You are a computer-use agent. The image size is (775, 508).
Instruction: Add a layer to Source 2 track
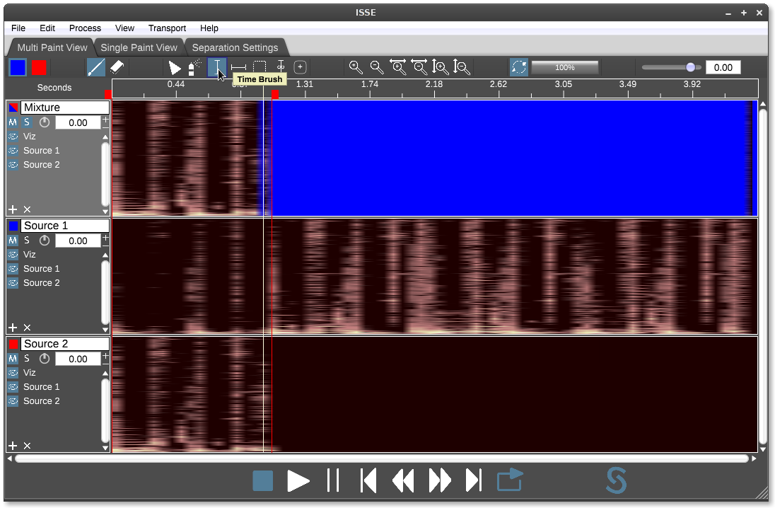pyautogui.click(x=13, y=446)
